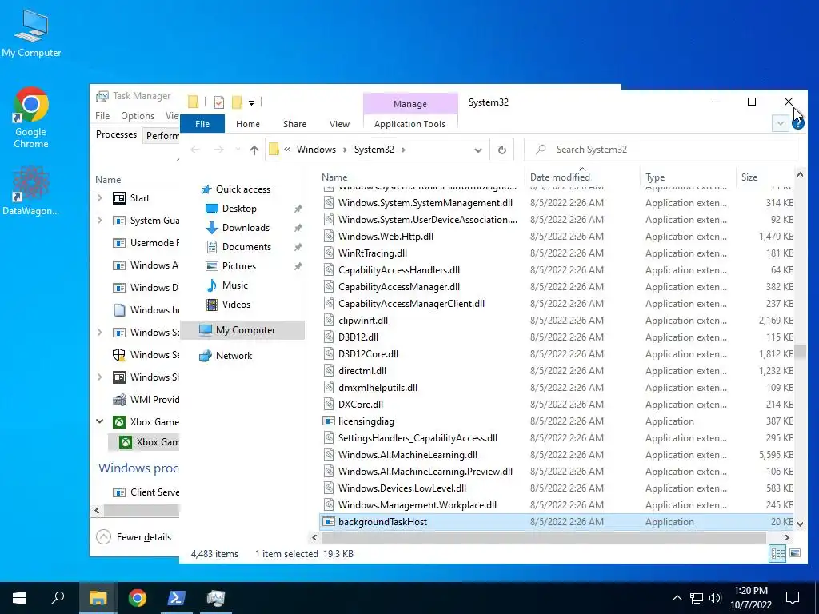Open taskbar search
This screenshot has width=819, height=614.
pyautogui.click(x=58, y=598)
